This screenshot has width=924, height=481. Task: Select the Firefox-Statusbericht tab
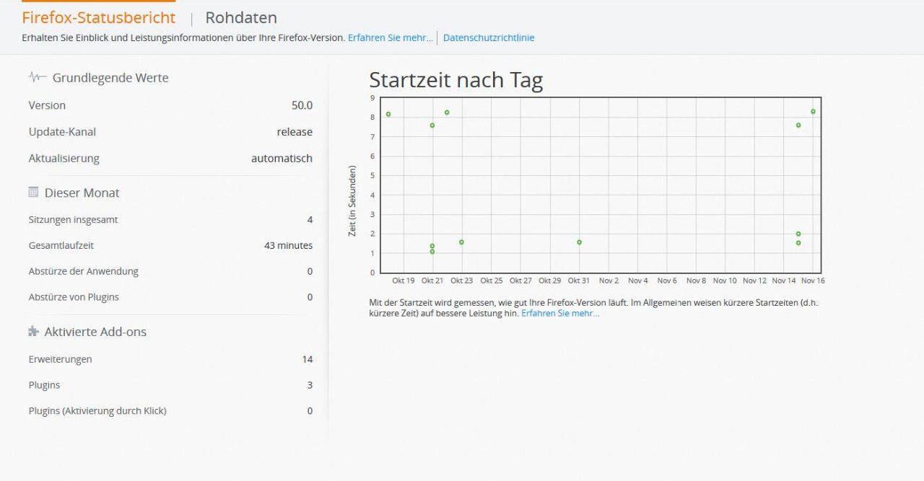[x=99, y=18]
